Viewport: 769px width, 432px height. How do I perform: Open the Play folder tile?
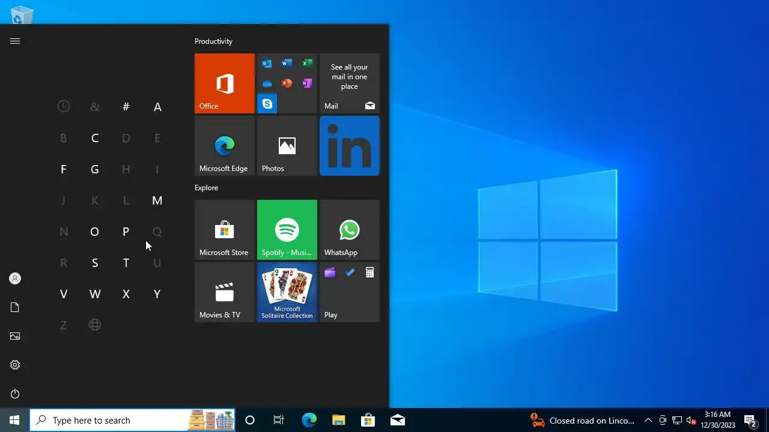coord(350,292)
